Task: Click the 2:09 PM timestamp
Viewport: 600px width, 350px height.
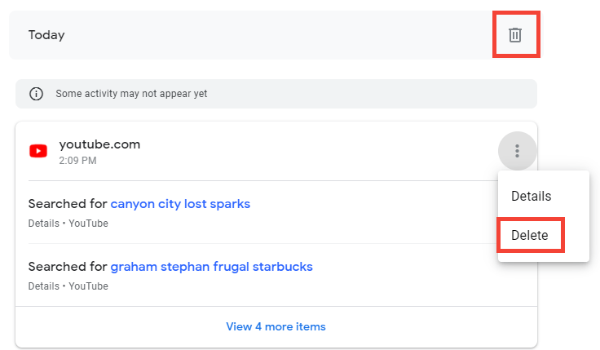Action: pos(77,161)
